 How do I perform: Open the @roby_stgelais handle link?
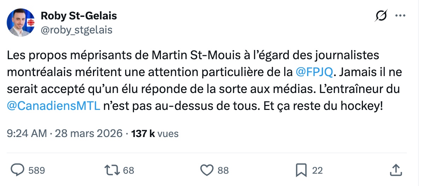tap(77, 30)
